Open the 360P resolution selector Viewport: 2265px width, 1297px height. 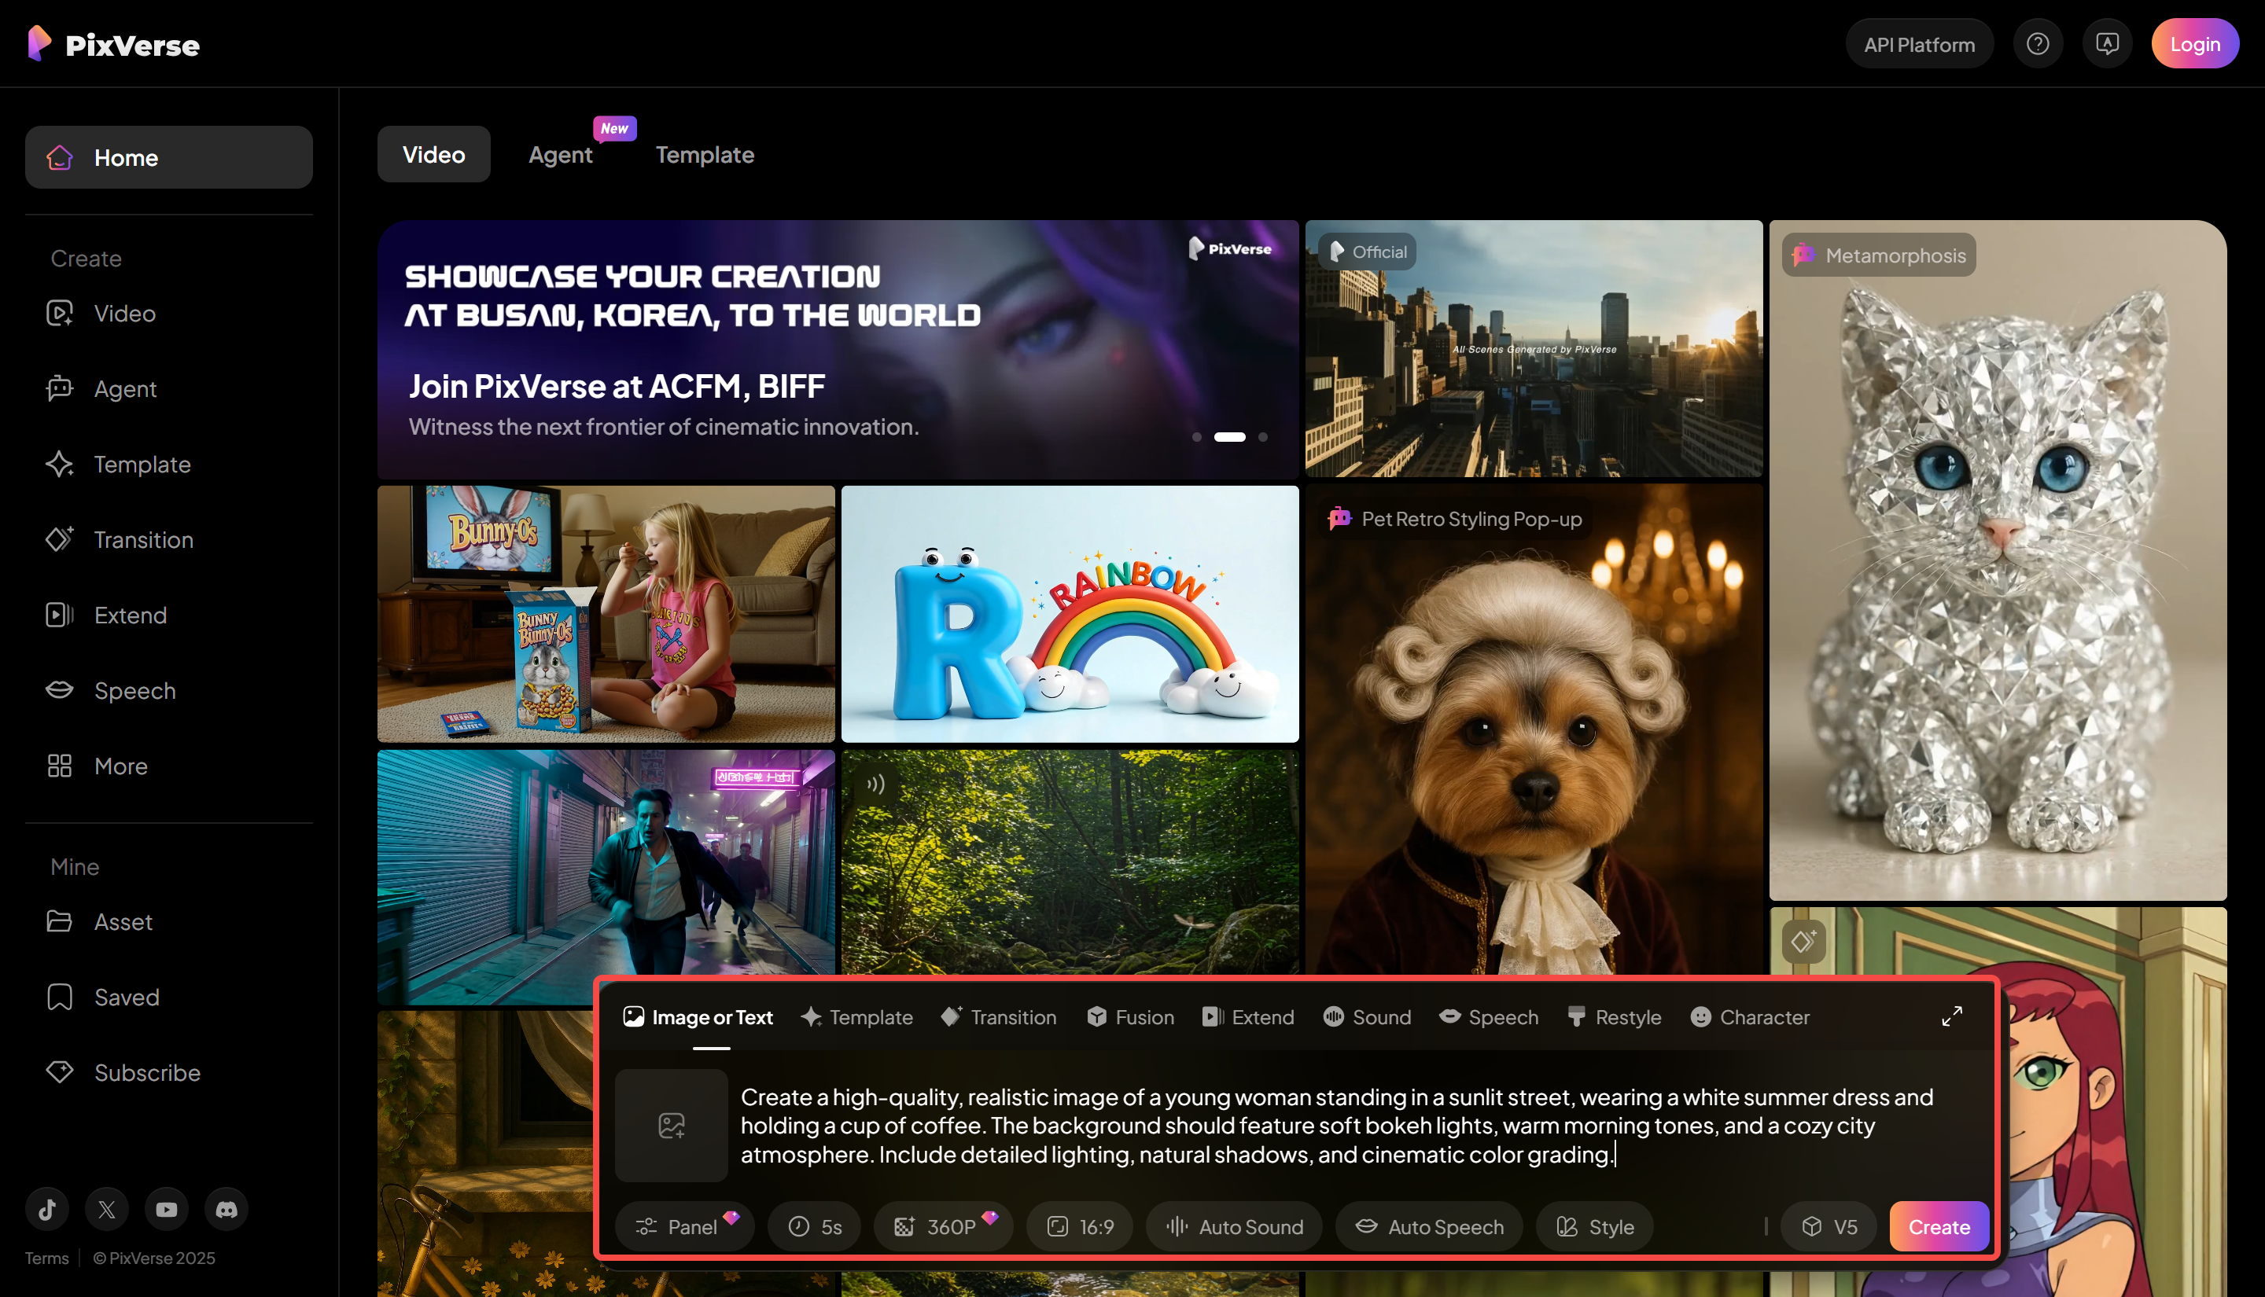click(943, 1225)
